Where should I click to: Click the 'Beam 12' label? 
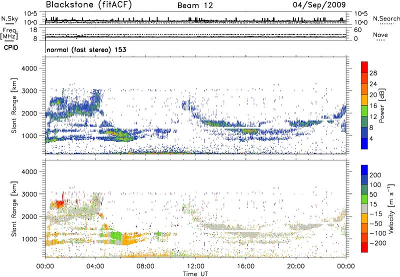click(195, 5)
